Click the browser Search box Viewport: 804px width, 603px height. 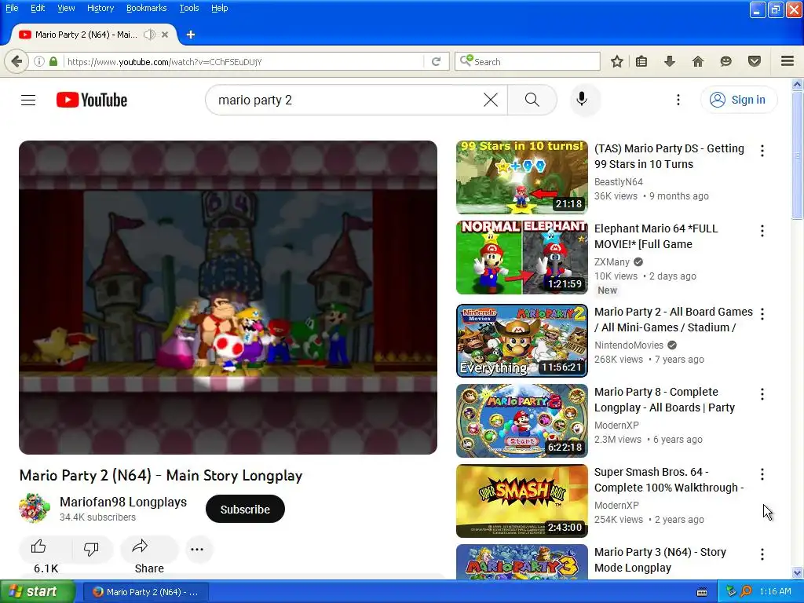(x=527, y=61)
